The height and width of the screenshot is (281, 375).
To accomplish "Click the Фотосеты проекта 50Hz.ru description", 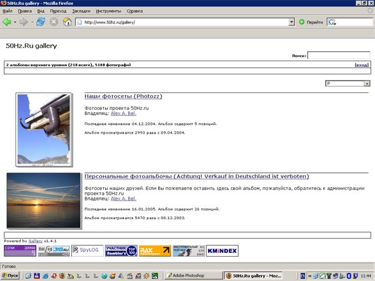I will coord(116,108).
